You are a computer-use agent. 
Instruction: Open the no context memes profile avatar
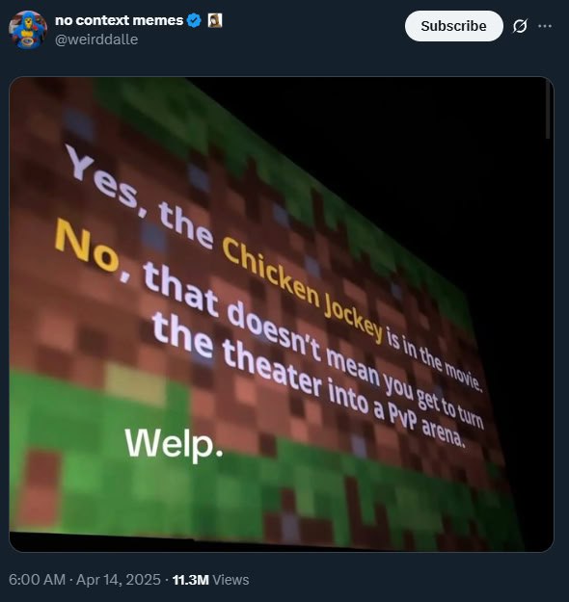point(28,30)
